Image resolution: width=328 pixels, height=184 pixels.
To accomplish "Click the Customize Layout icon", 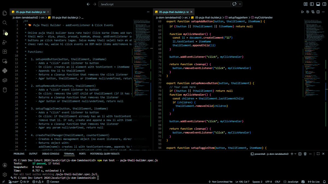I will (306, 4).
